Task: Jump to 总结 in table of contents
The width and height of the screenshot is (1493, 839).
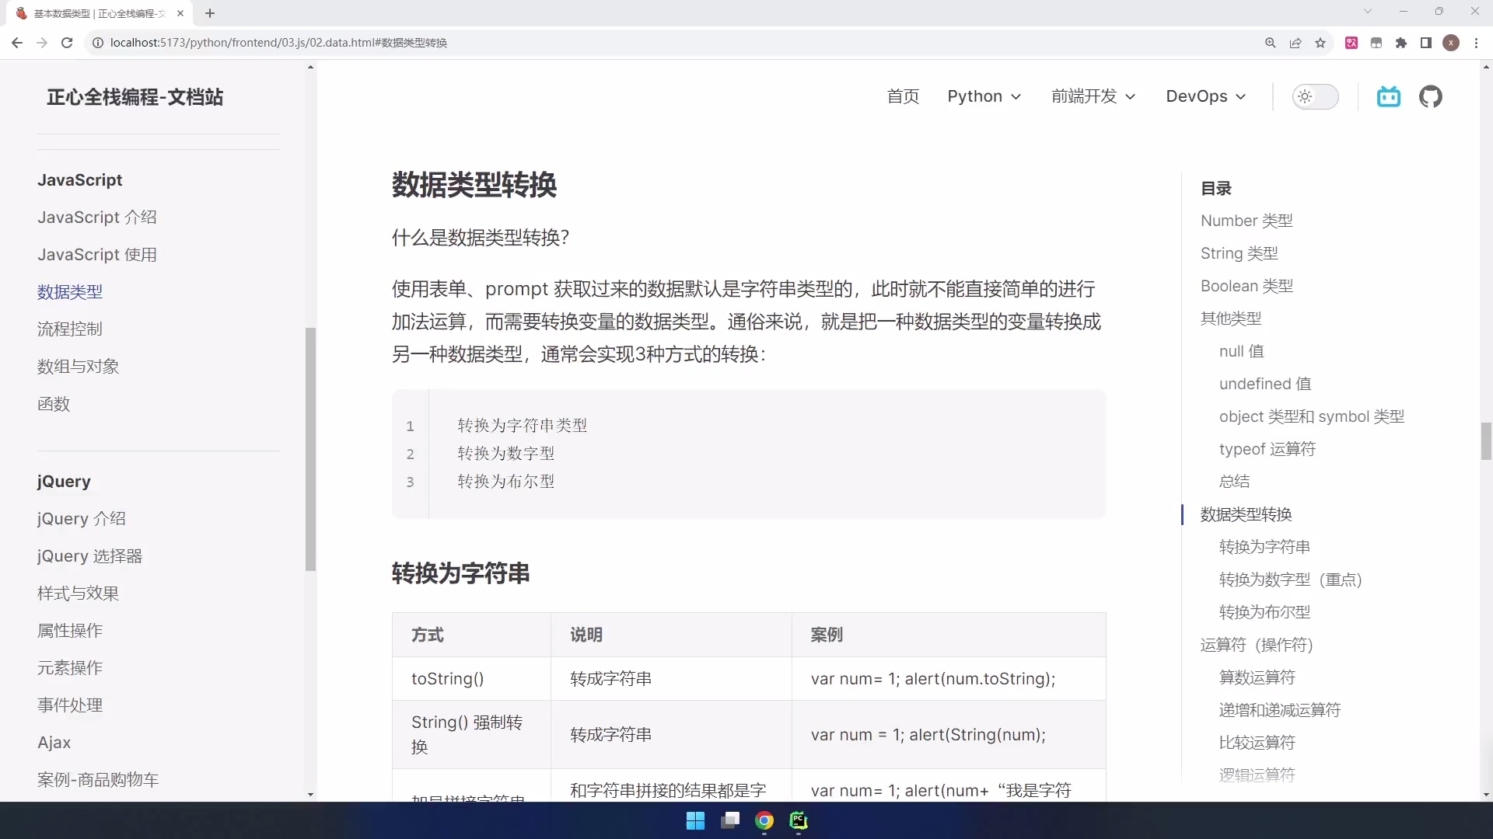Action: click(1235, 482)
